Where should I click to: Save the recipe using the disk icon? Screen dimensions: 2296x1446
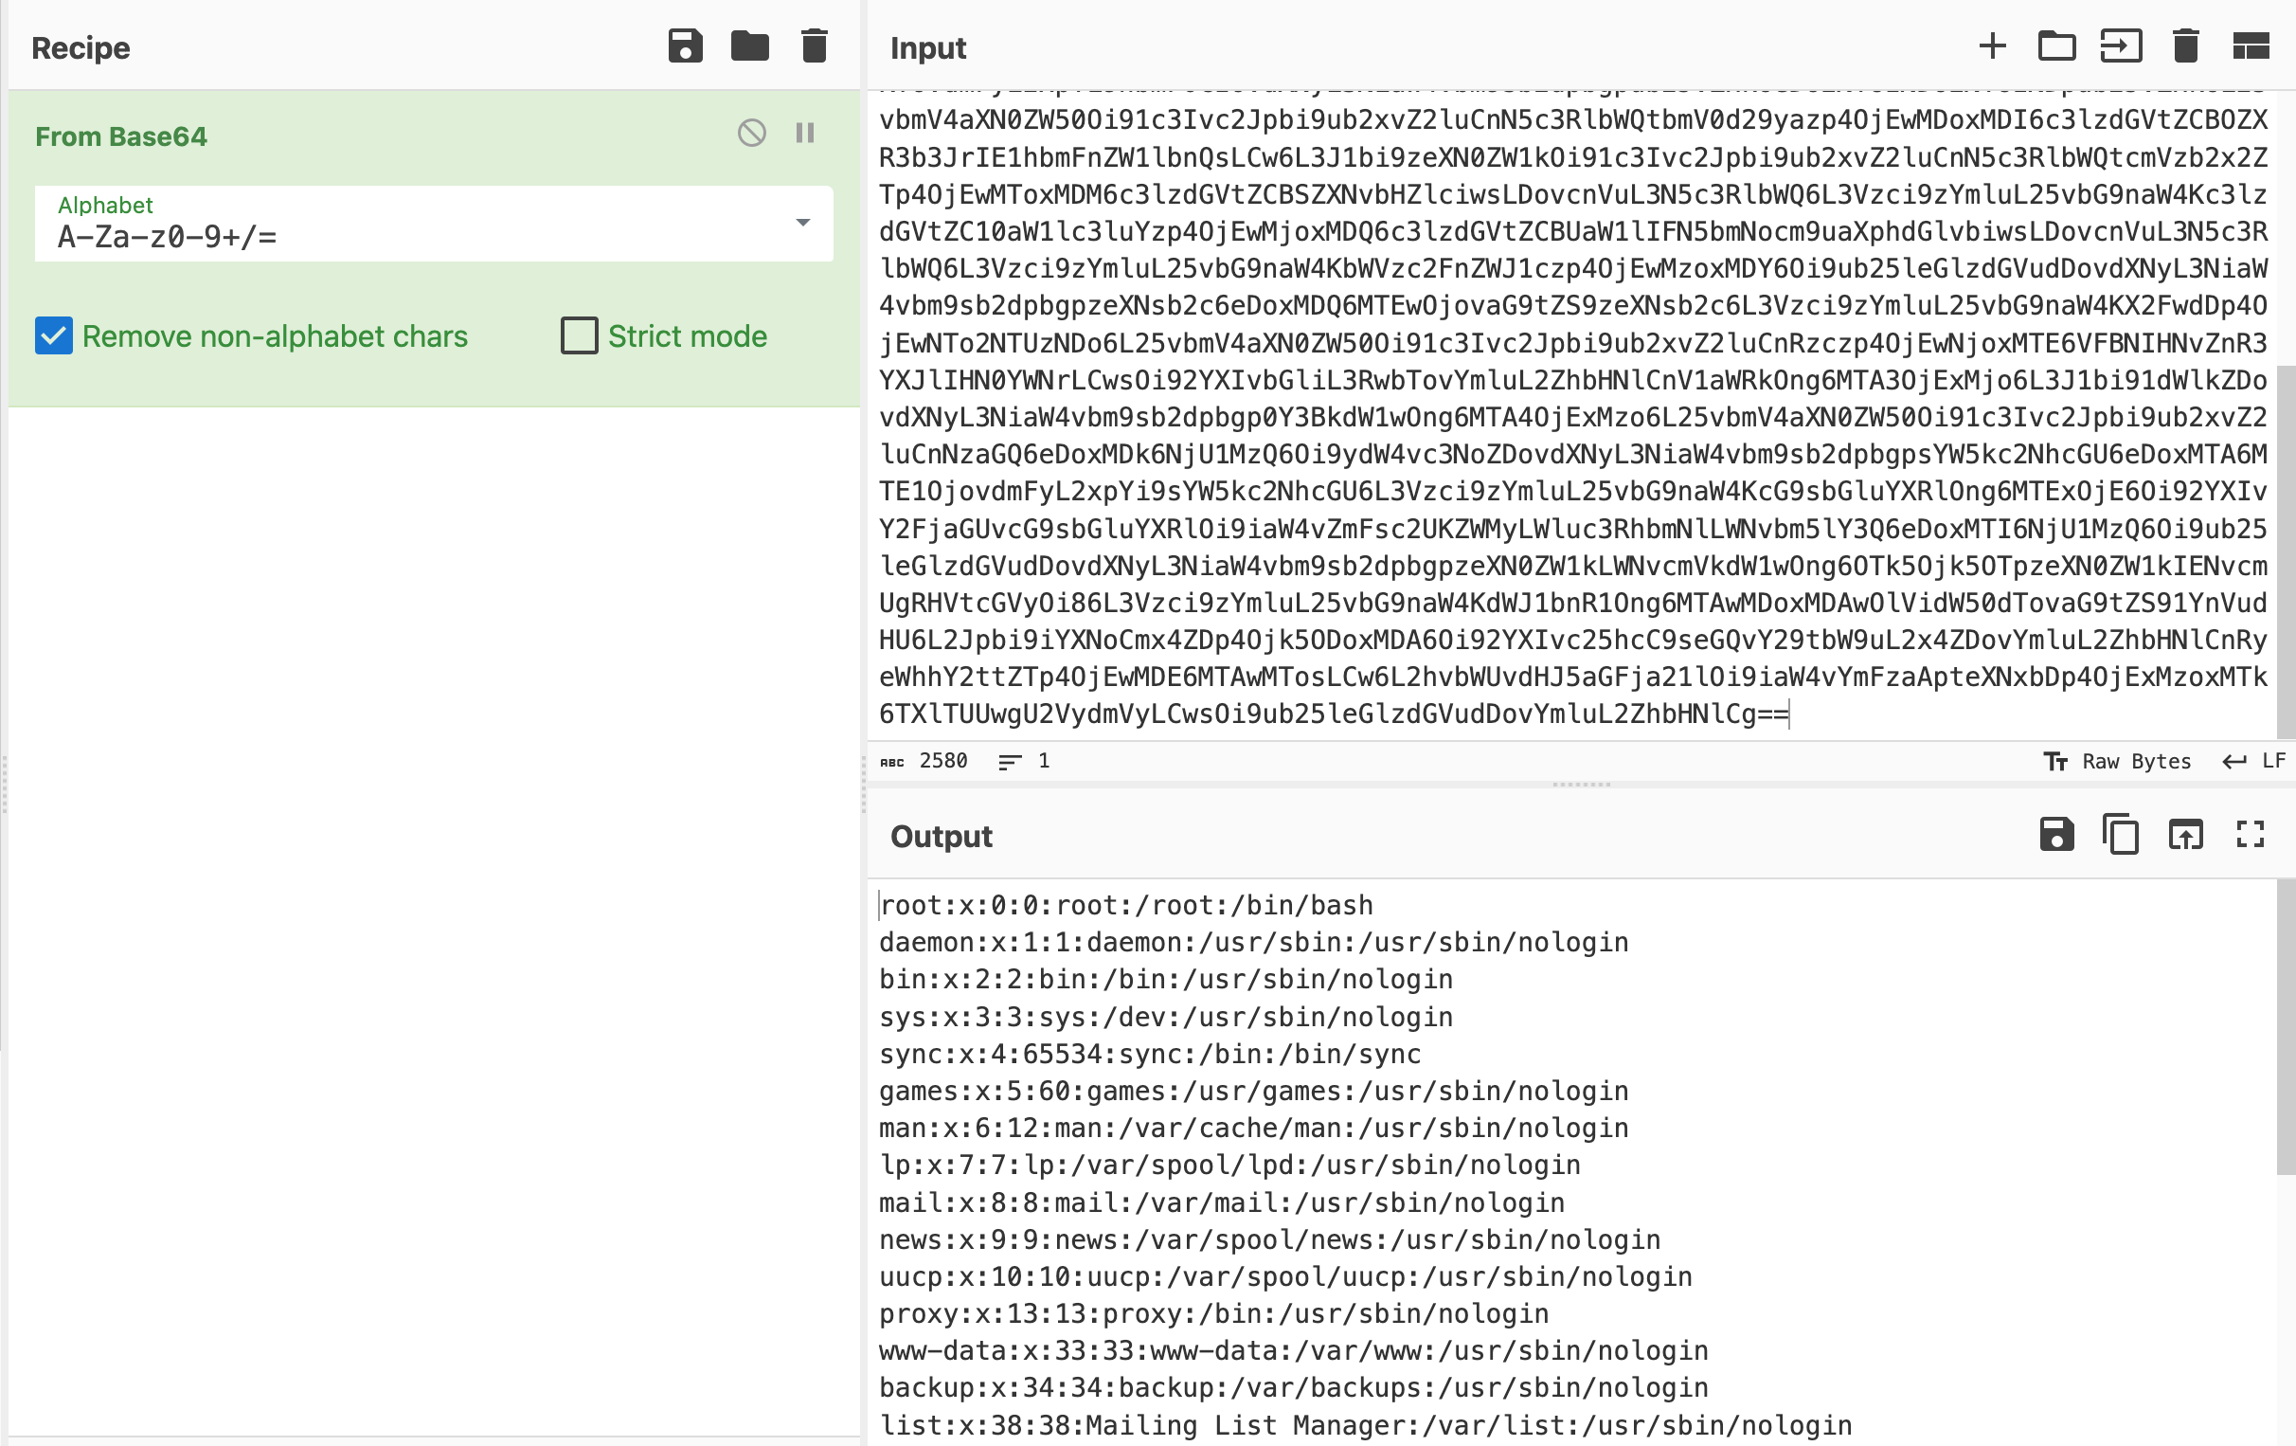[x=685, y=45]
